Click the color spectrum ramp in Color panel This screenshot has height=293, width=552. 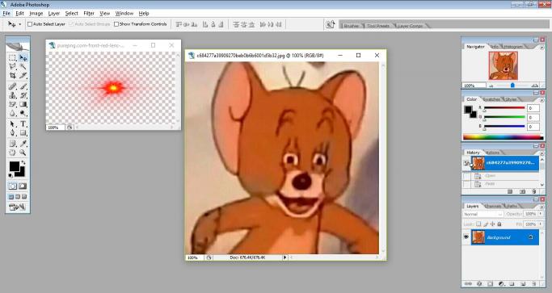(x=503, y=137)
